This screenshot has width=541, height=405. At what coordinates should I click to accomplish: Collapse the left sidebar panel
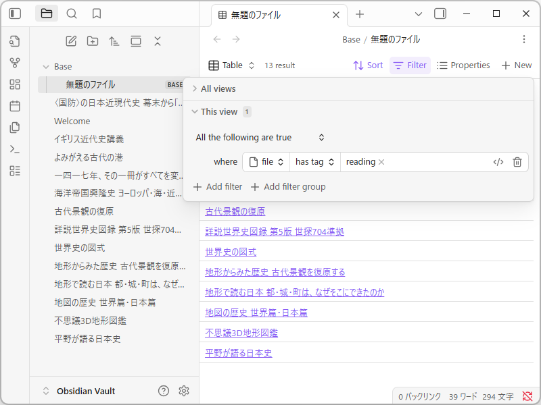coord(14,14)
